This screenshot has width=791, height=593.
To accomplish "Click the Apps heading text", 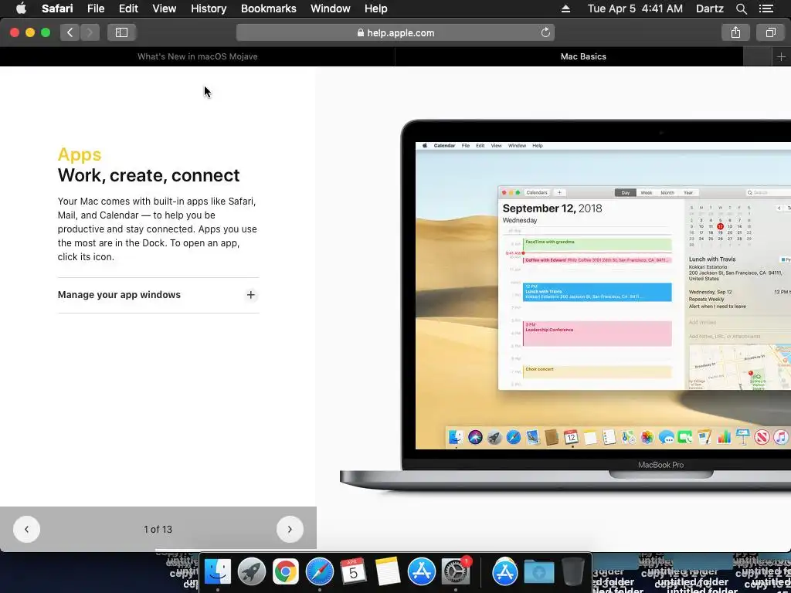I will point(80,154).
